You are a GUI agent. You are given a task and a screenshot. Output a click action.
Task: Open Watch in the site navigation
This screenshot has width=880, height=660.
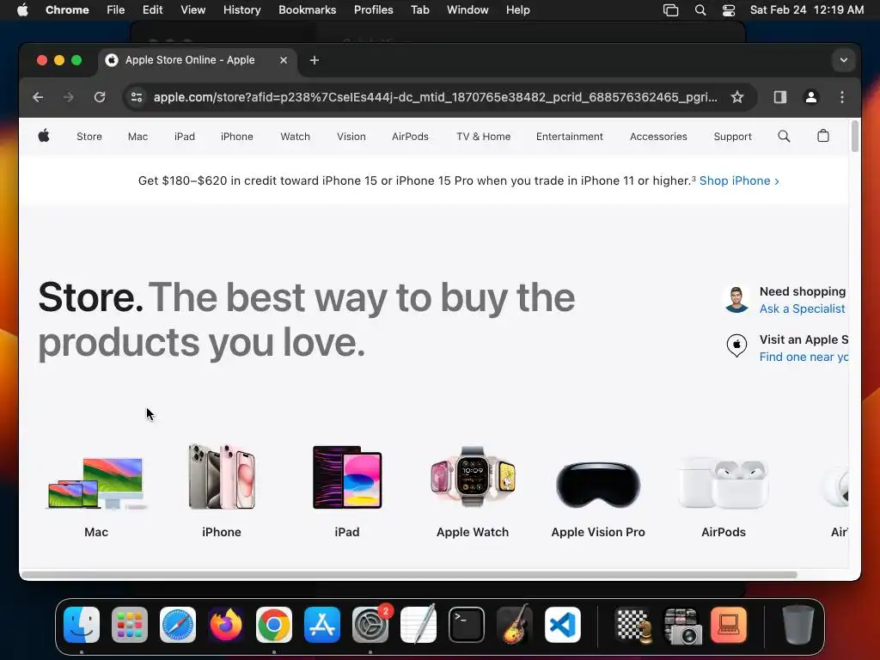click(296, 137)
